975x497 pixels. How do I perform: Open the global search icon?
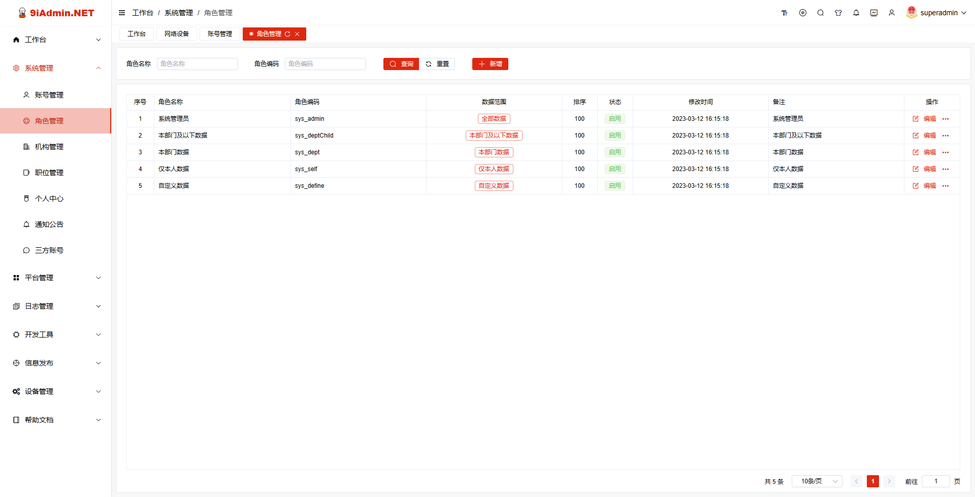(821, 13)
